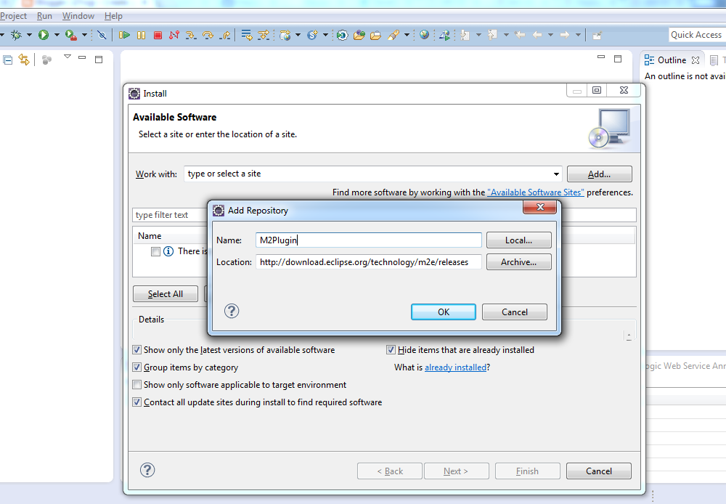Enable 'Show only software applicable to target environment'
Screen dimensions: 726x504
136,384
